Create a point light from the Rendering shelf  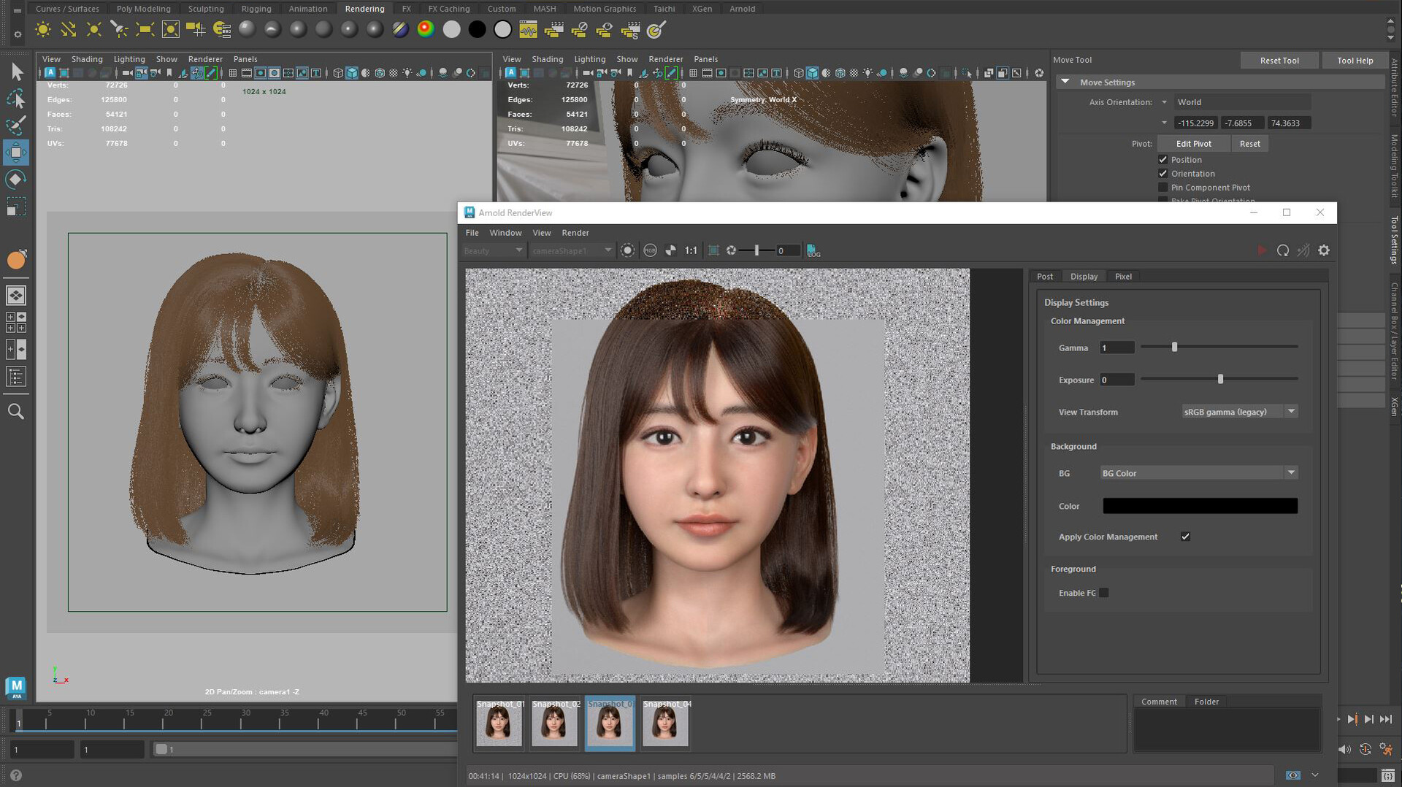(x=93, y=29)
